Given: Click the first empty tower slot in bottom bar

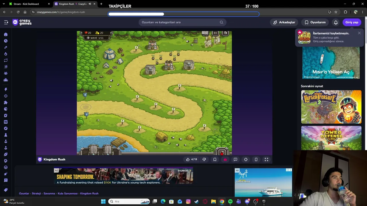Looking at the screenshot, I should coord(93,149).
